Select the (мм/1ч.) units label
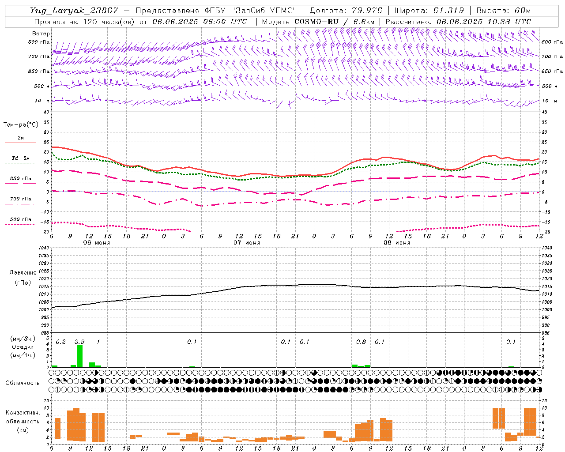This screenshot has width=565, height=452. [23, 355]
